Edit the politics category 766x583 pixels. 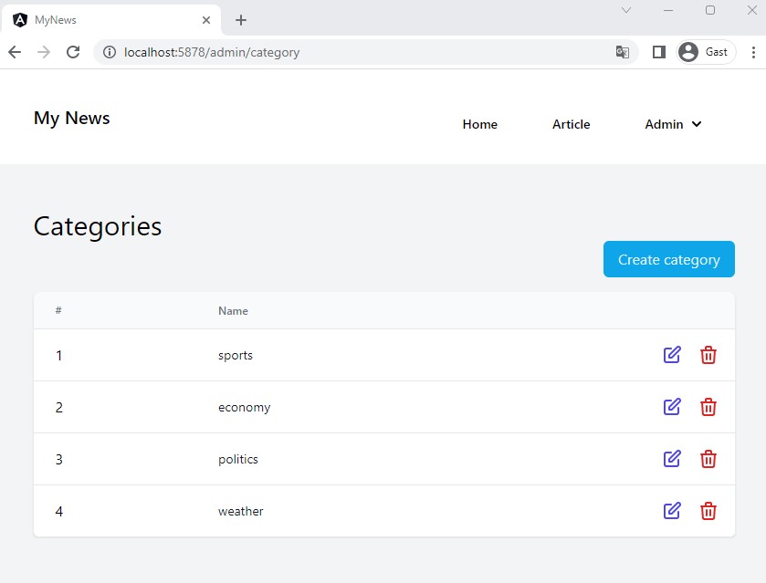672,459
